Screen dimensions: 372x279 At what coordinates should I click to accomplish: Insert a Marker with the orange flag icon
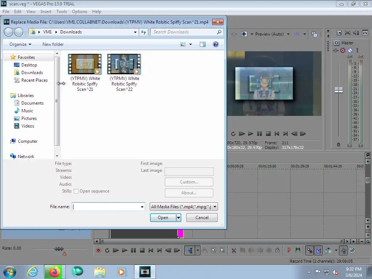coord(289,250)
